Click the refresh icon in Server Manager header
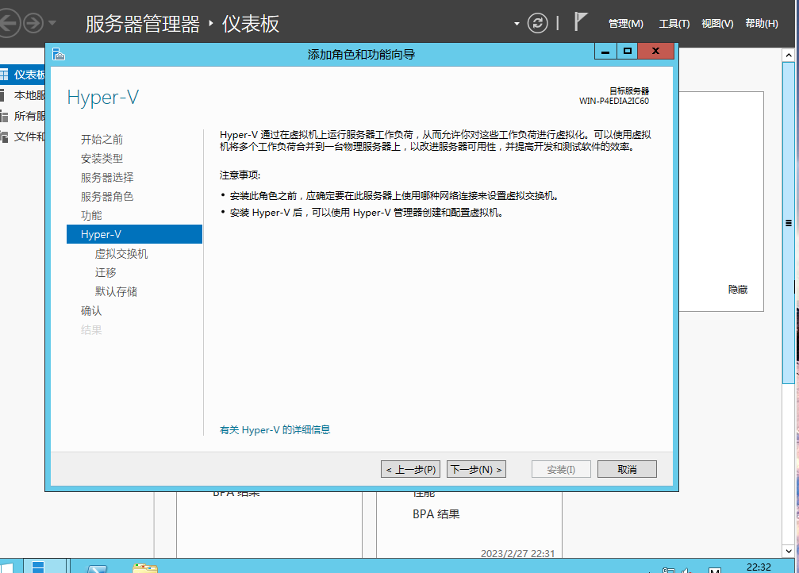Image resolution: width=799 pixels, height=573 pixels. (537, 24)
